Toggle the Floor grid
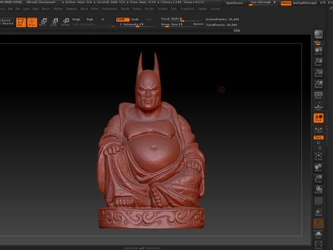The height and width of the screenshot is (250, 333). [x=318, y=106]
